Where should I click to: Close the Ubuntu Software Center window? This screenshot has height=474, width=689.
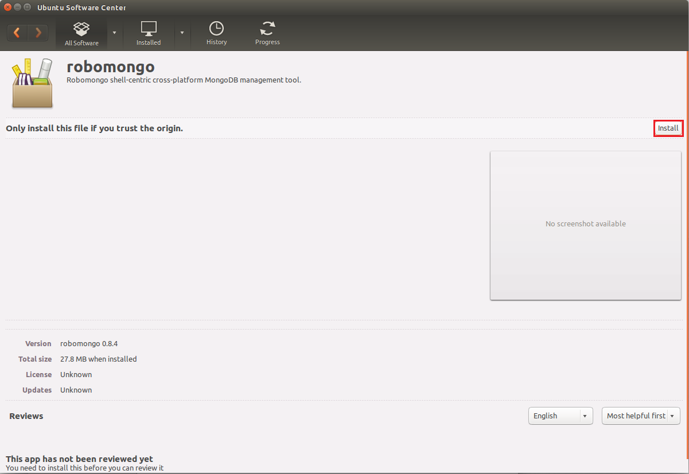point(7,7)
